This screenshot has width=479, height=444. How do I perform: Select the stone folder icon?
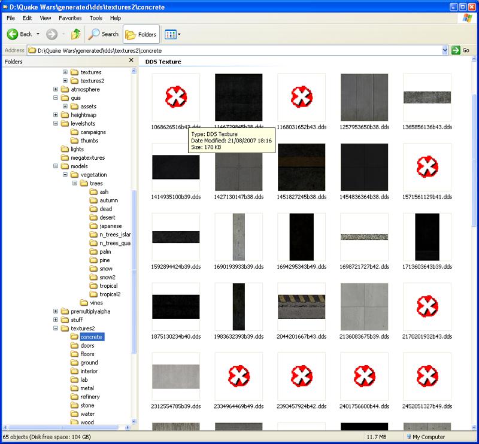pyautogui.click(x=74, y=405)
